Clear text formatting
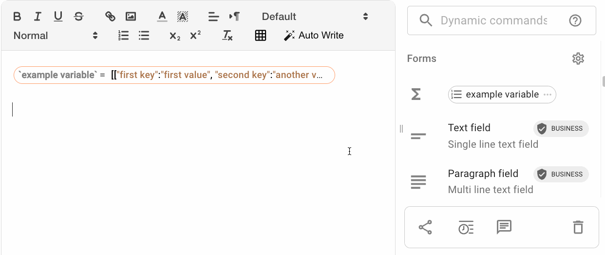The image size is (605, 255). 227,36
